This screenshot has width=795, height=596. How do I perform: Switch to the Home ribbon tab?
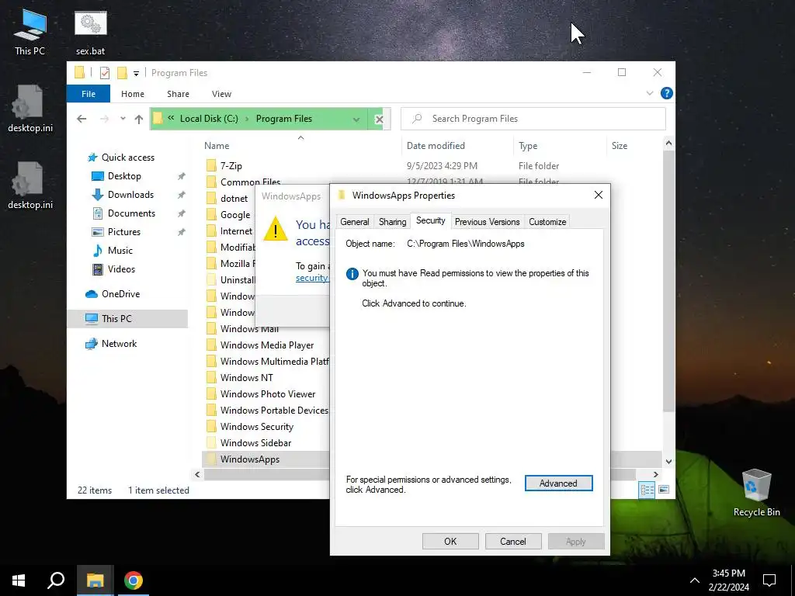pos(132,94)
